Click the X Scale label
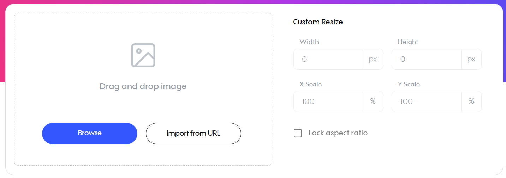 [311, 84]
